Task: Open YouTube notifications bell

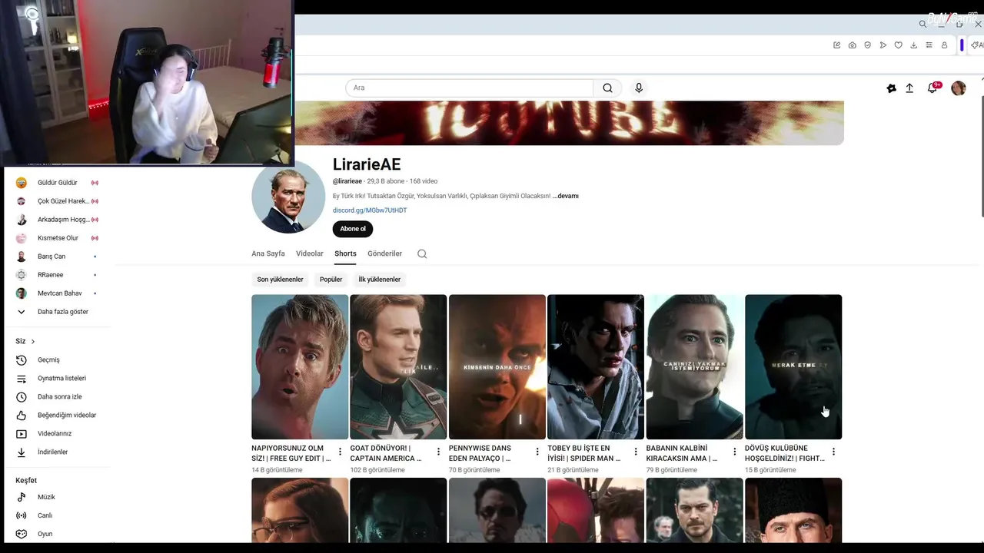Action: (x=932, y=88)
